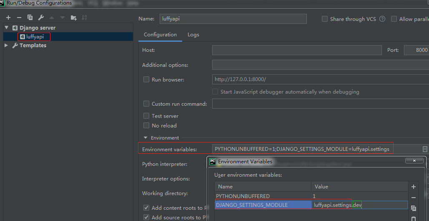Click the Value column header
Image resolution: width=429 pixels, height=221 pixels.
point(359,186)
